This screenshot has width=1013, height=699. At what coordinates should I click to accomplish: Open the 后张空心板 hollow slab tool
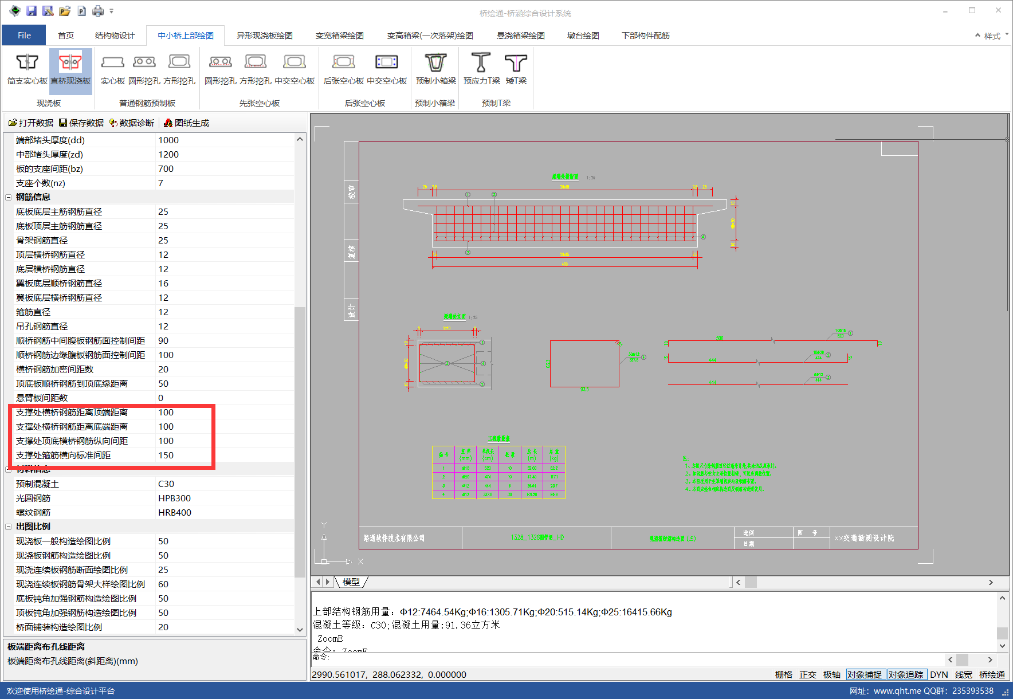344,69
